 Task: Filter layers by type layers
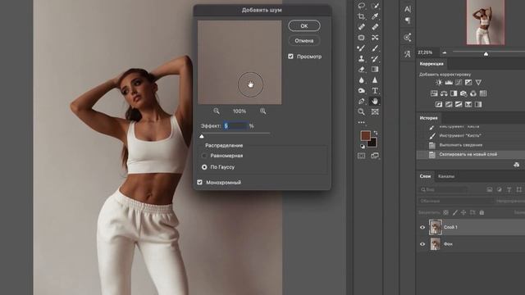[509, 189]
